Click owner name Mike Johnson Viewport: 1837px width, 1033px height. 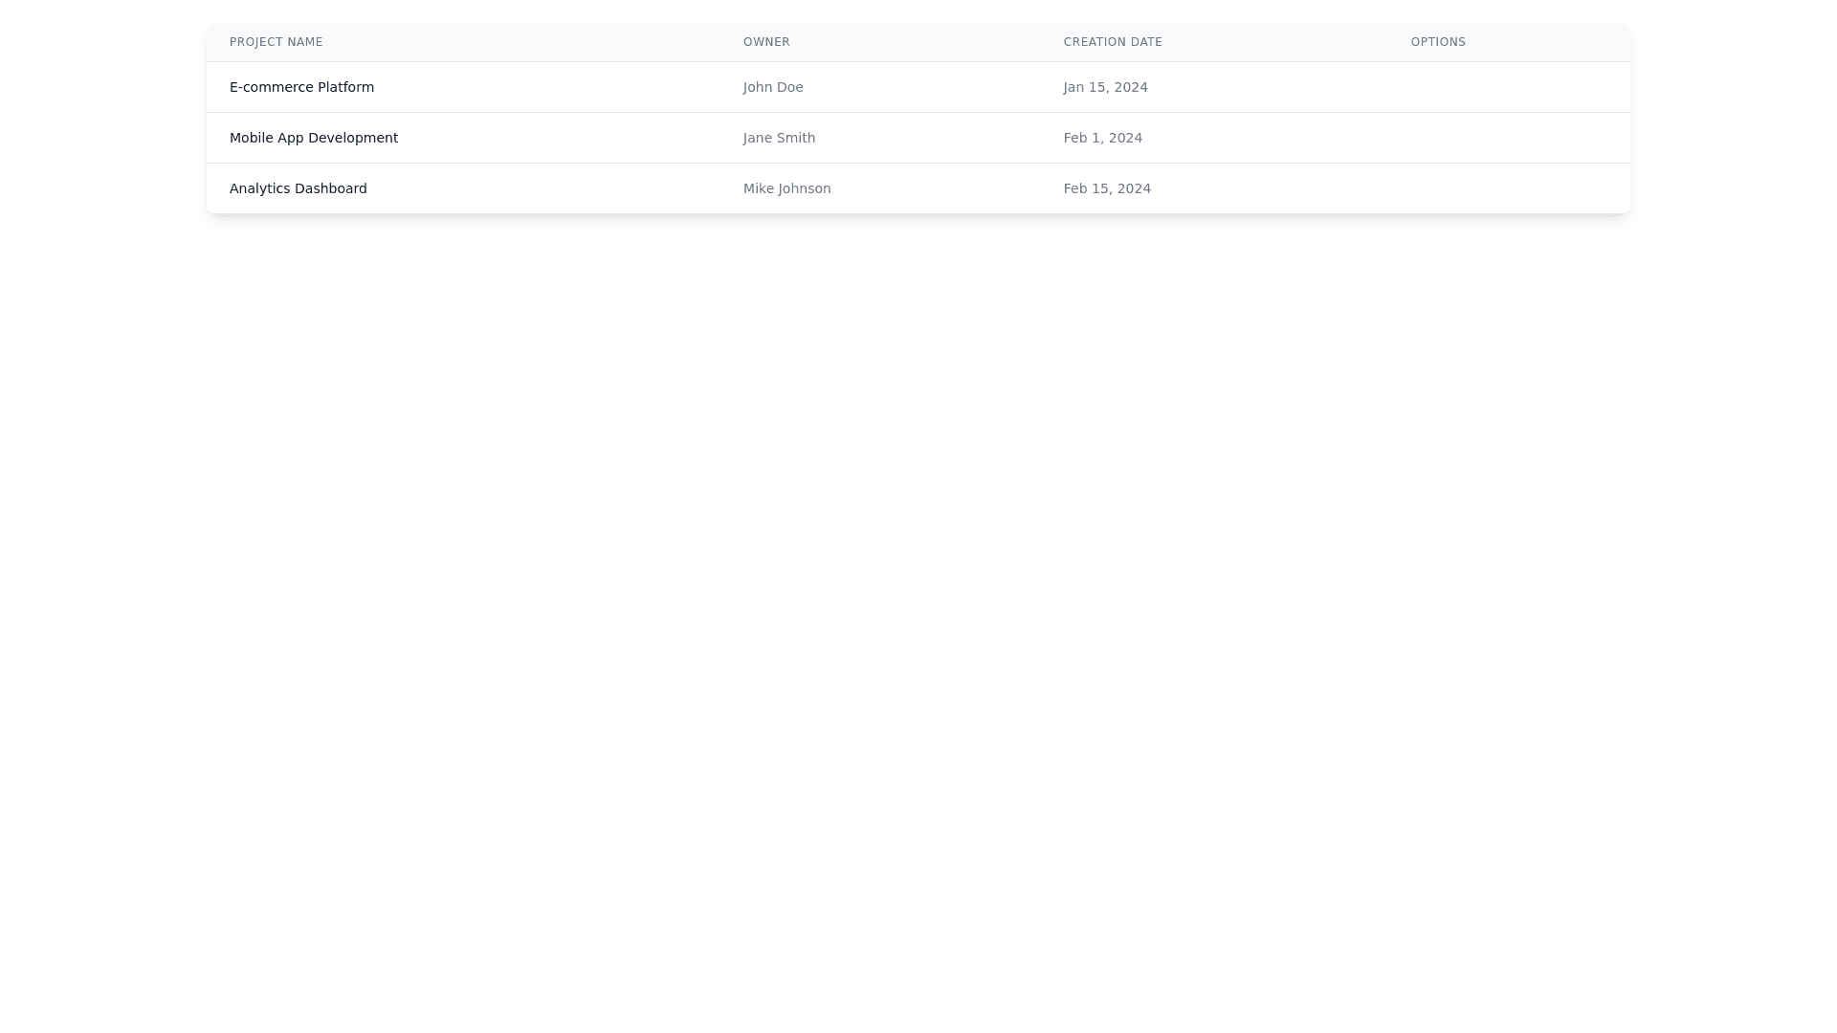(x=786, y=188)
